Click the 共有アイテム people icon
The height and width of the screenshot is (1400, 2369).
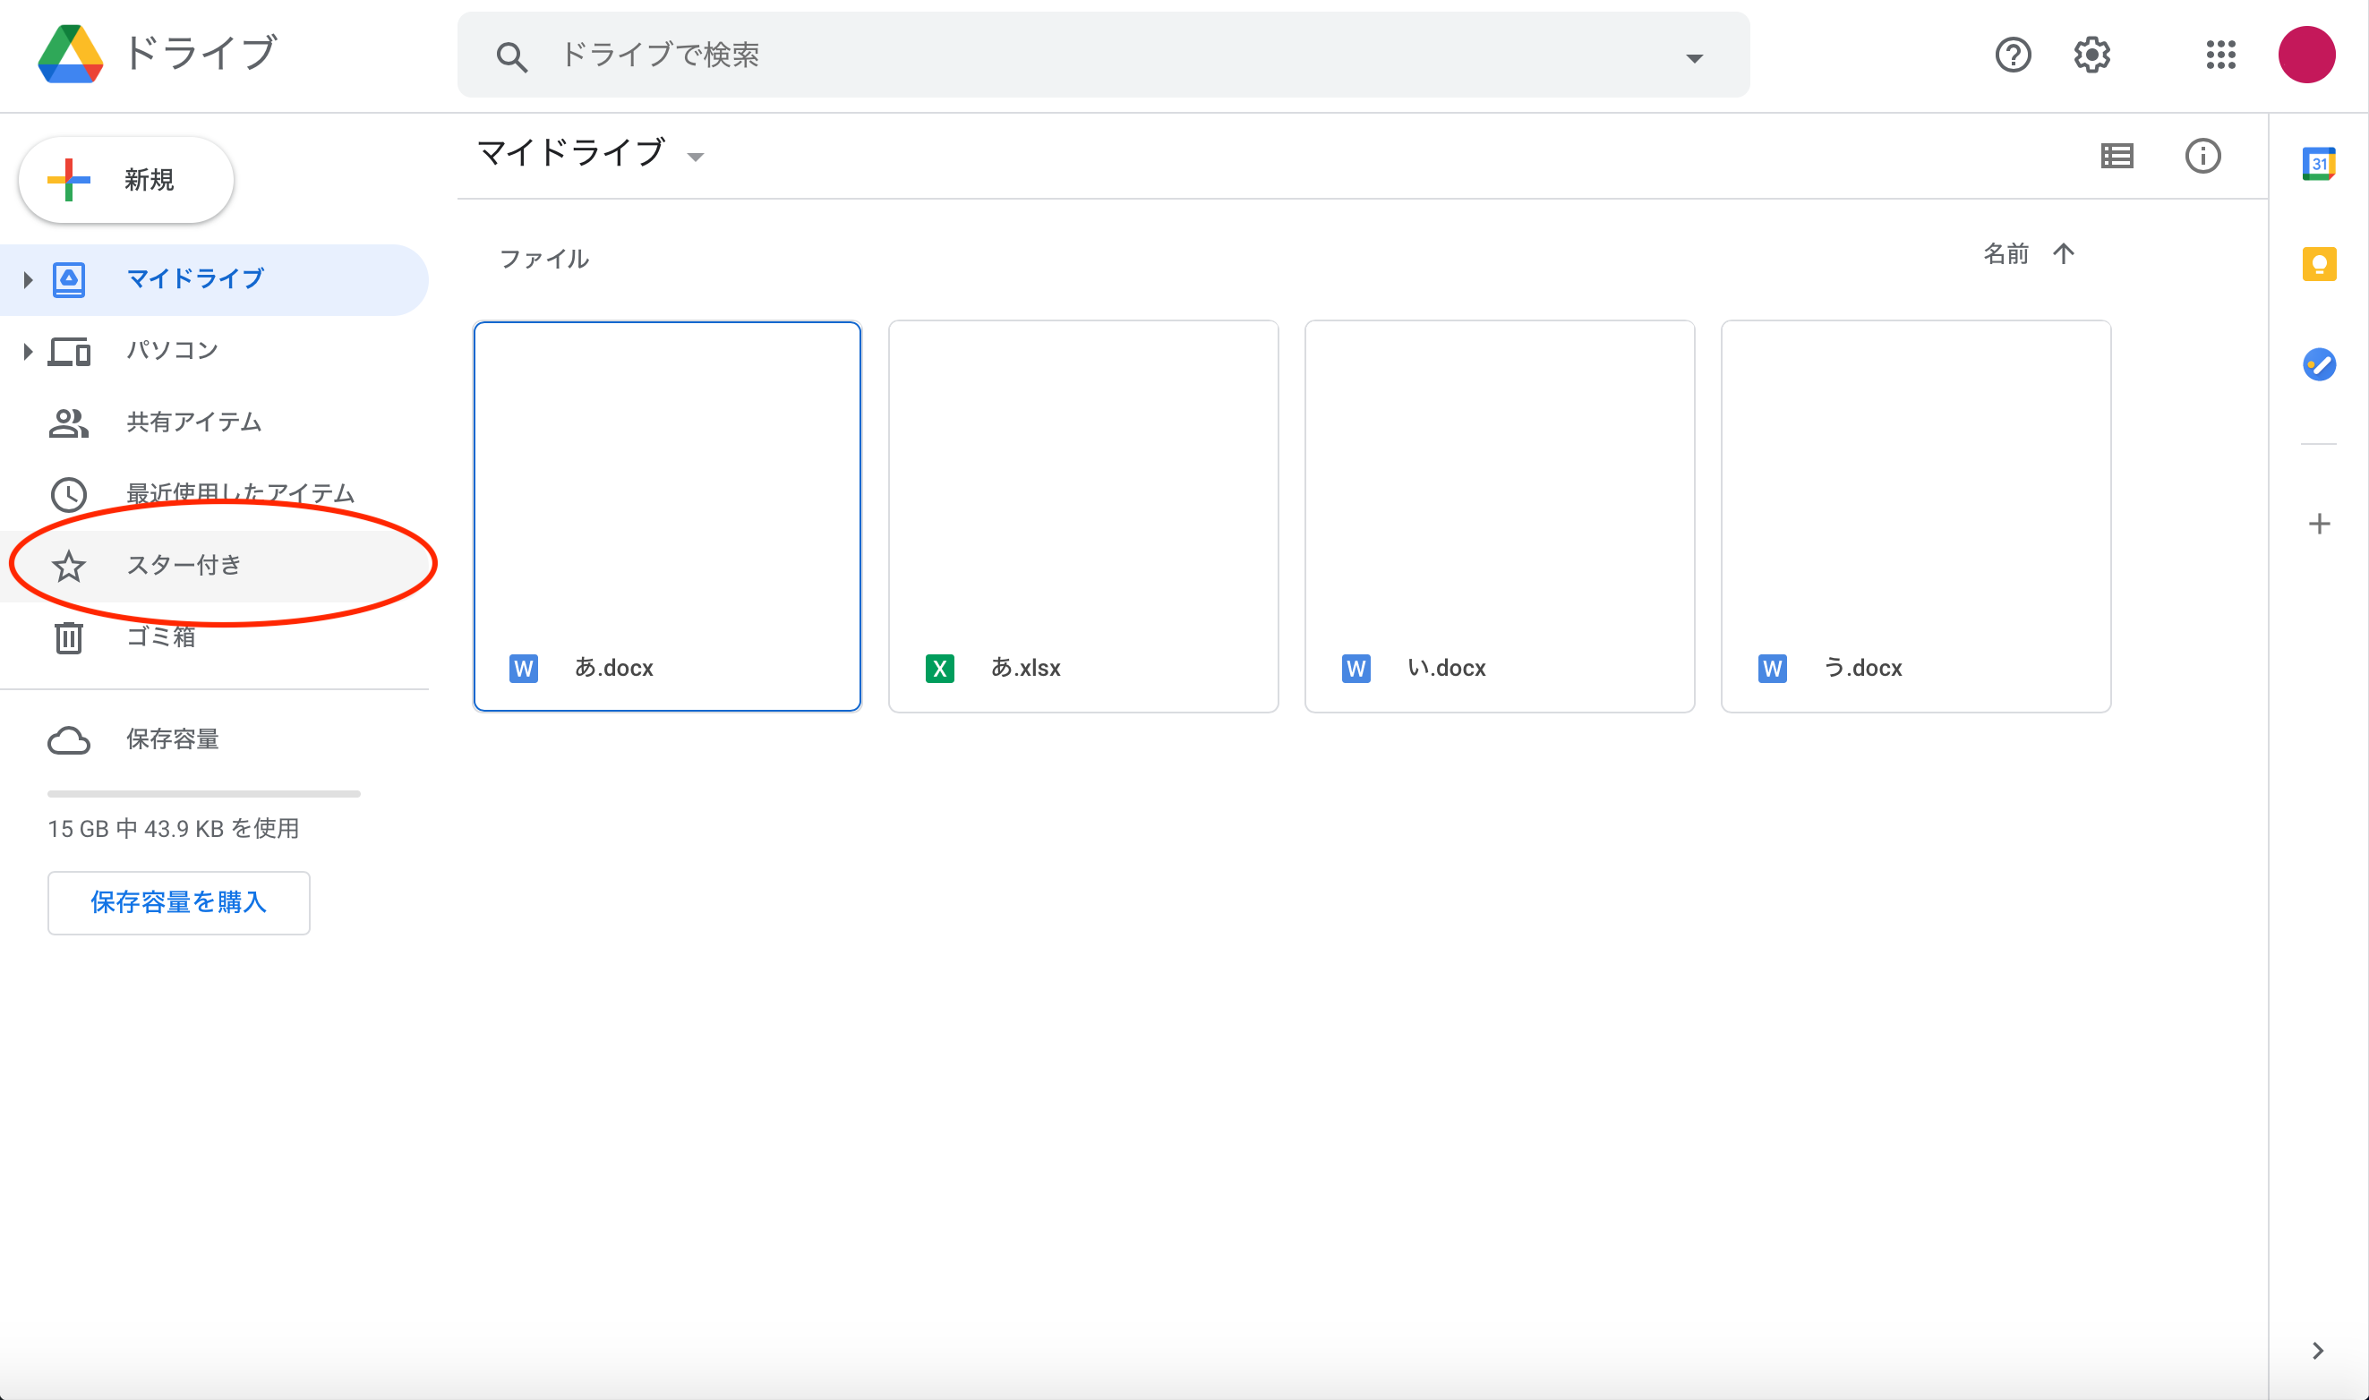tap(69, 423)
